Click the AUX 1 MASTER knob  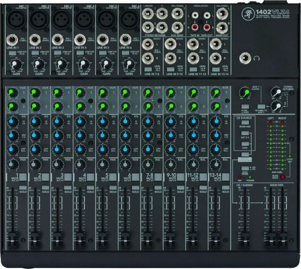(245, 92)
